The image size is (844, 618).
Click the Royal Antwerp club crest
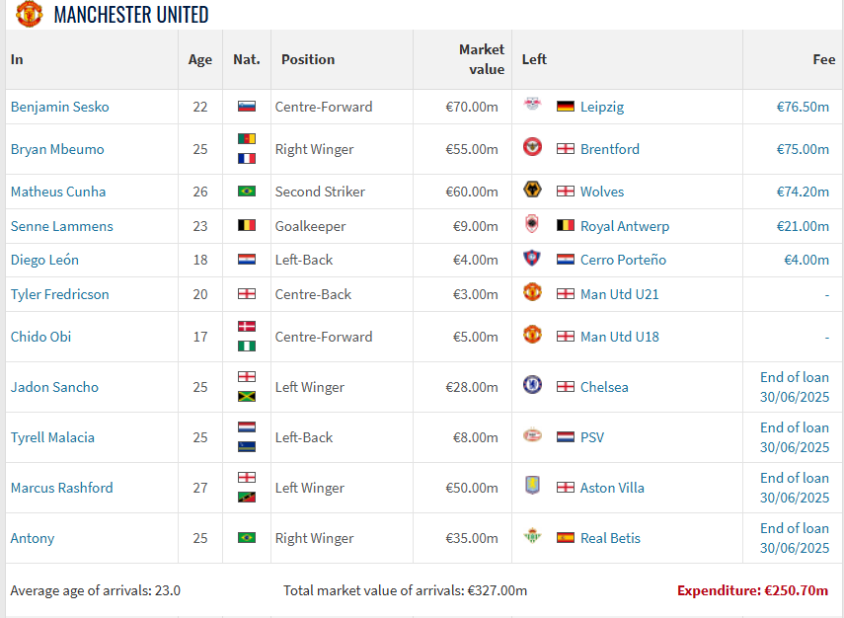(532, 226)
